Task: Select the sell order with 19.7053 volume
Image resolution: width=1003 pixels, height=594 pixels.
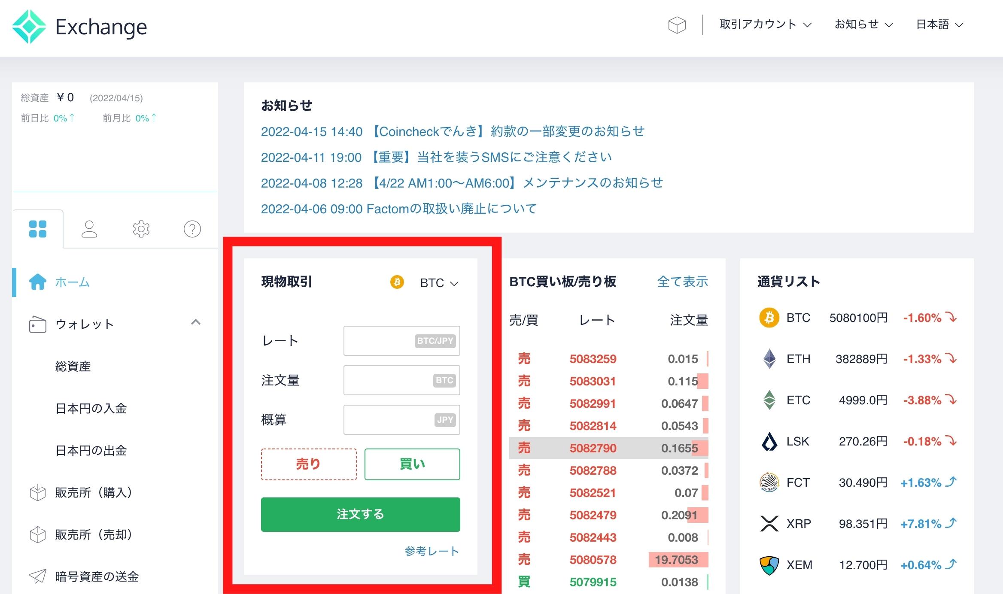Action: click(x=609, y=560)
